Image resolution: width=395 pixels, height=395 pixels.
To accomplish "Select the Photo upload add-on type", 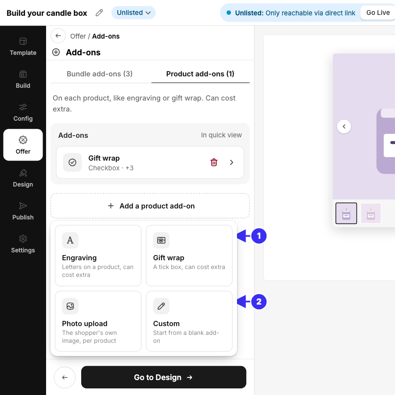I will pyautogui.click(x=98, y=321).
